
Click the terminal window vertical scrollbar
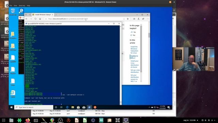pyautogui.click(x=121, y=65)
